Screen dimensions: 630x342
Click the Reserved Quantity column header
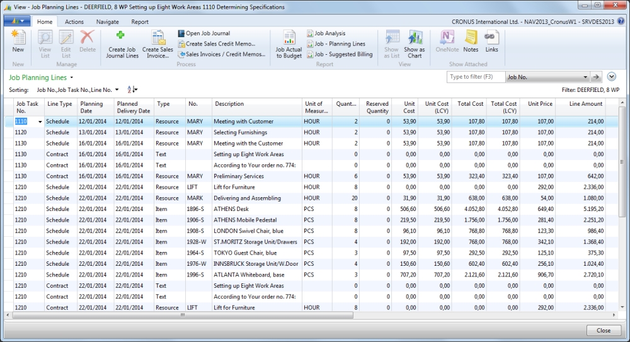(x=375, y=107)
